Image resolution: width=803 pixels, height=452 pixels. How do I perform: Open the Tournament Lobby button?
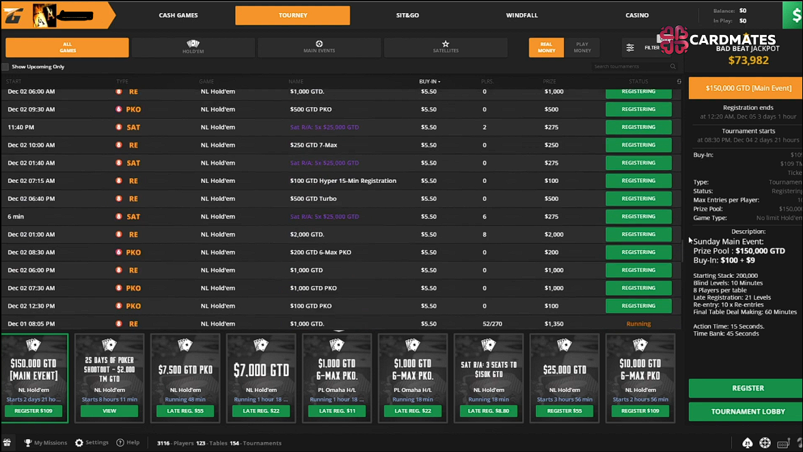[x=746, y=412]
